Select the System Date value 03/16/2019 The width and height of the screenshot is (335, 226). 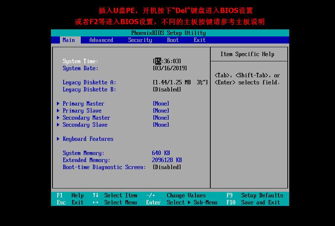170,68
